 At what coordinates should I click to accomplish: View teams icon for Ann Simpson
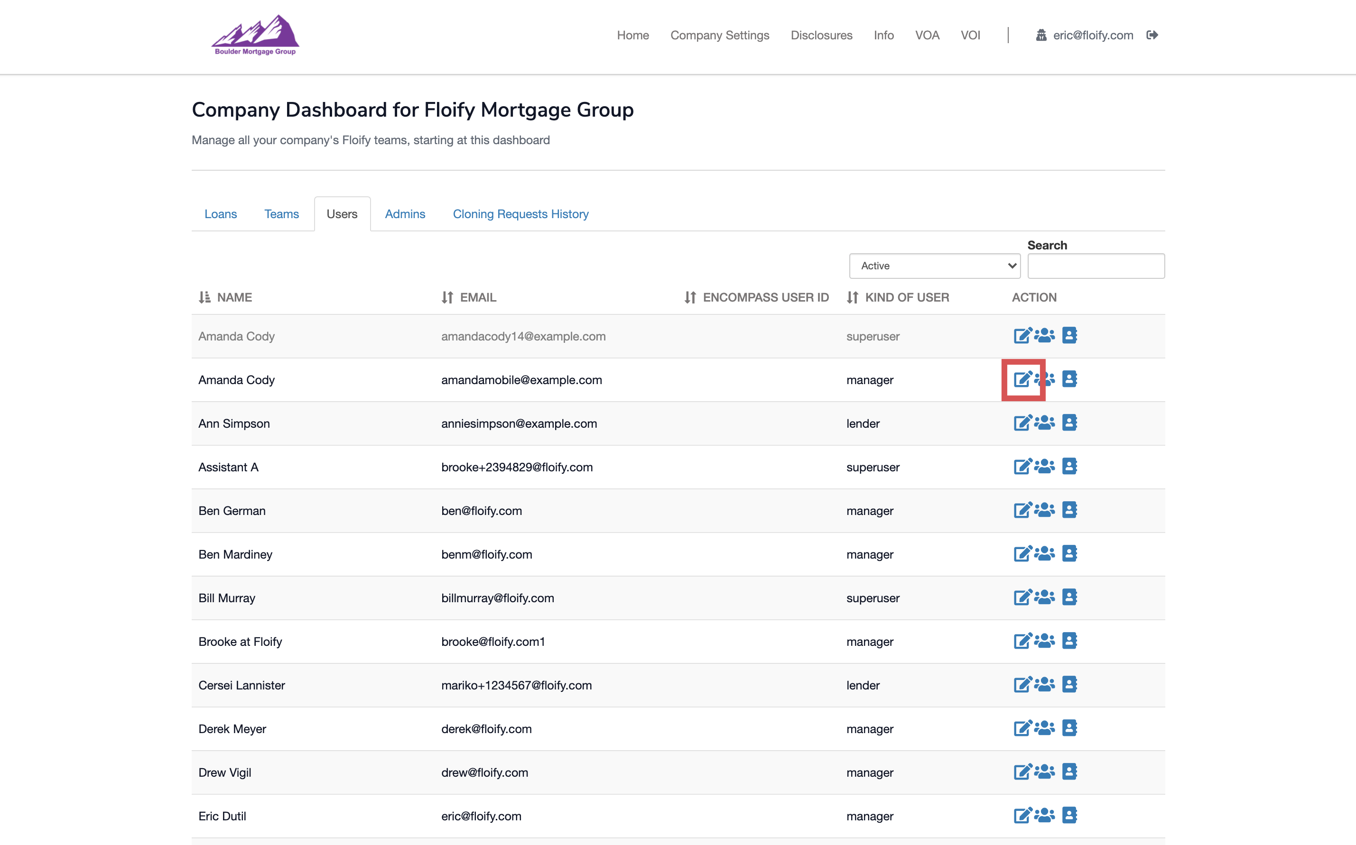pyautogui.click(x=1045, y=422)
